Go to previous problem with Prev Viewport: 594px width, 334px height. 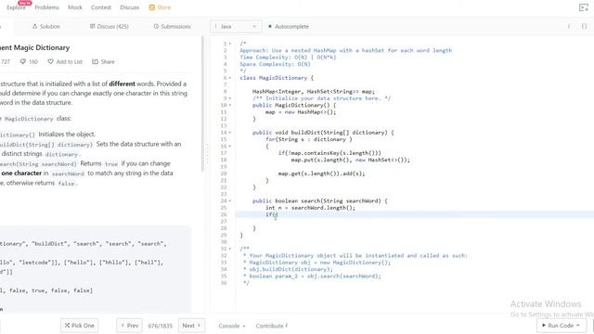tap(129, 326)
